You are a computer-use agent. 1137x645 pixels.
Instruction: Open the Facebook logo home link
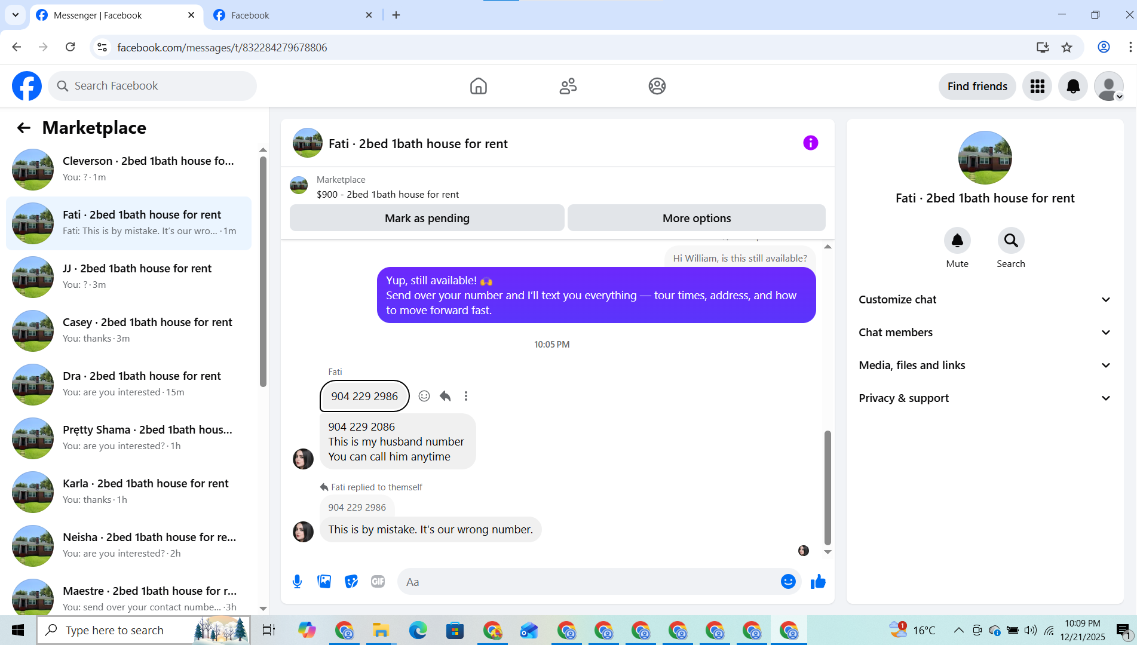[x=27, y=86]
